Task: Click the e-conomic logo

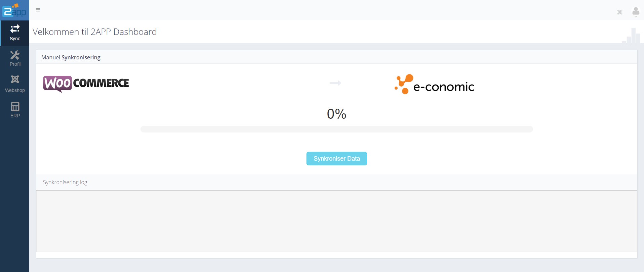Action: 434,85
